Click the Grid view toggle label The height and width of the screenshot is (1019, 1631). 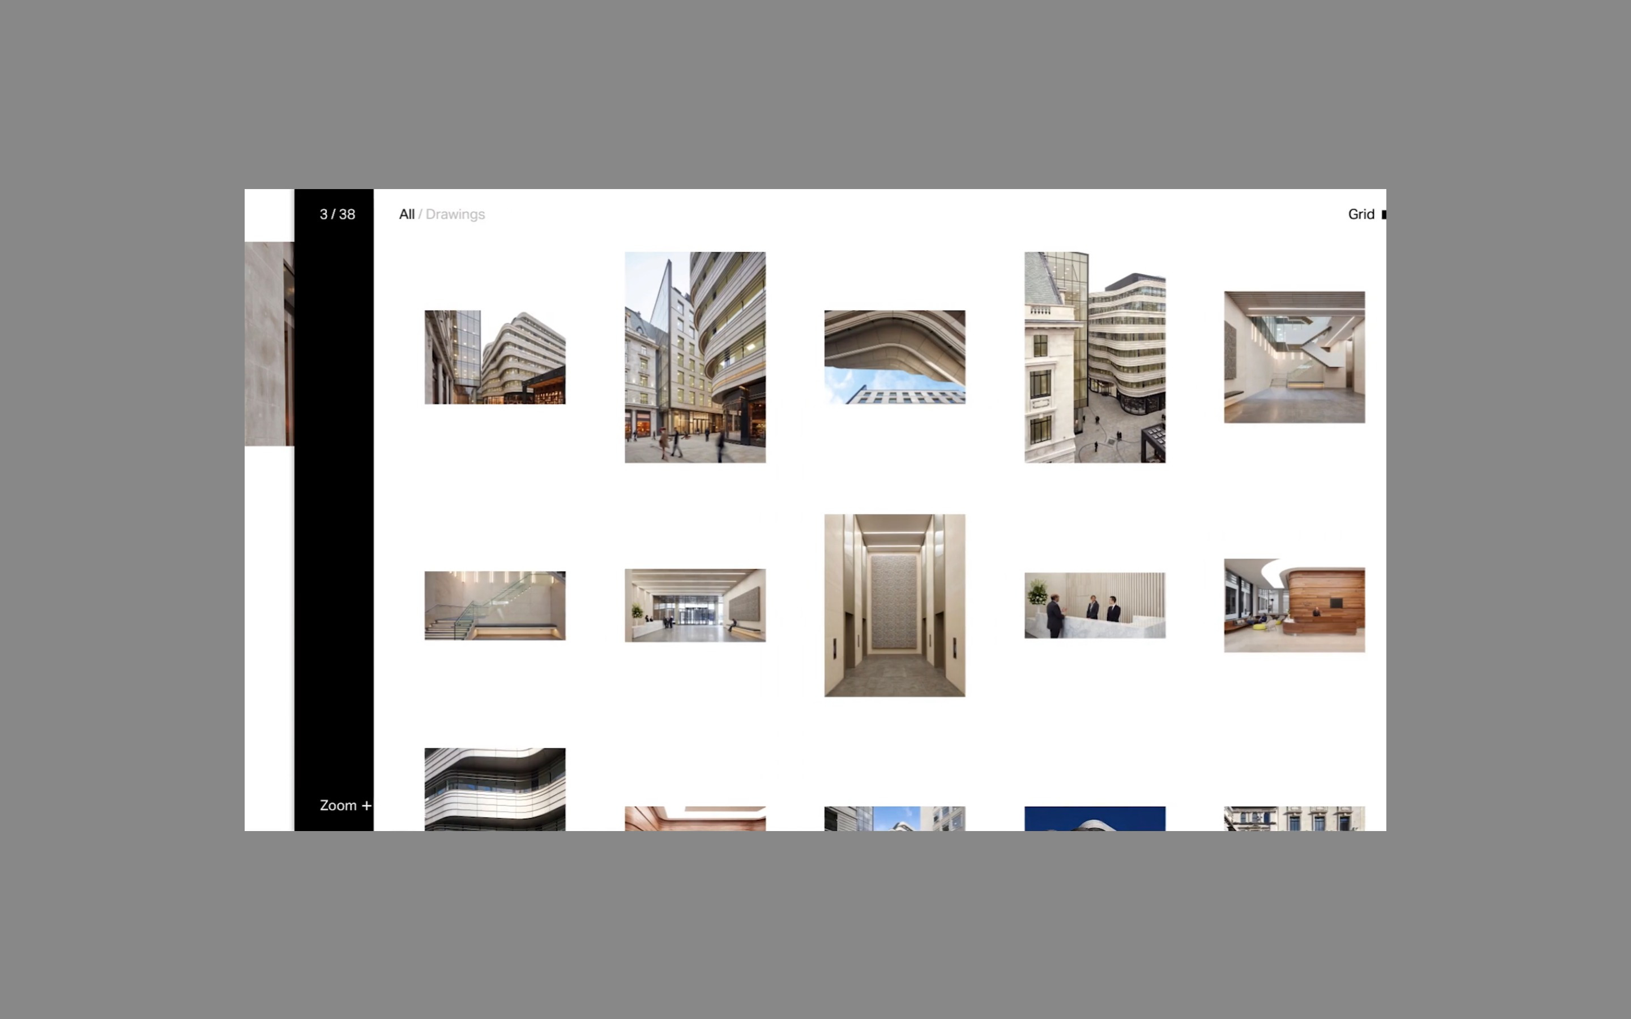point(1360,215)
